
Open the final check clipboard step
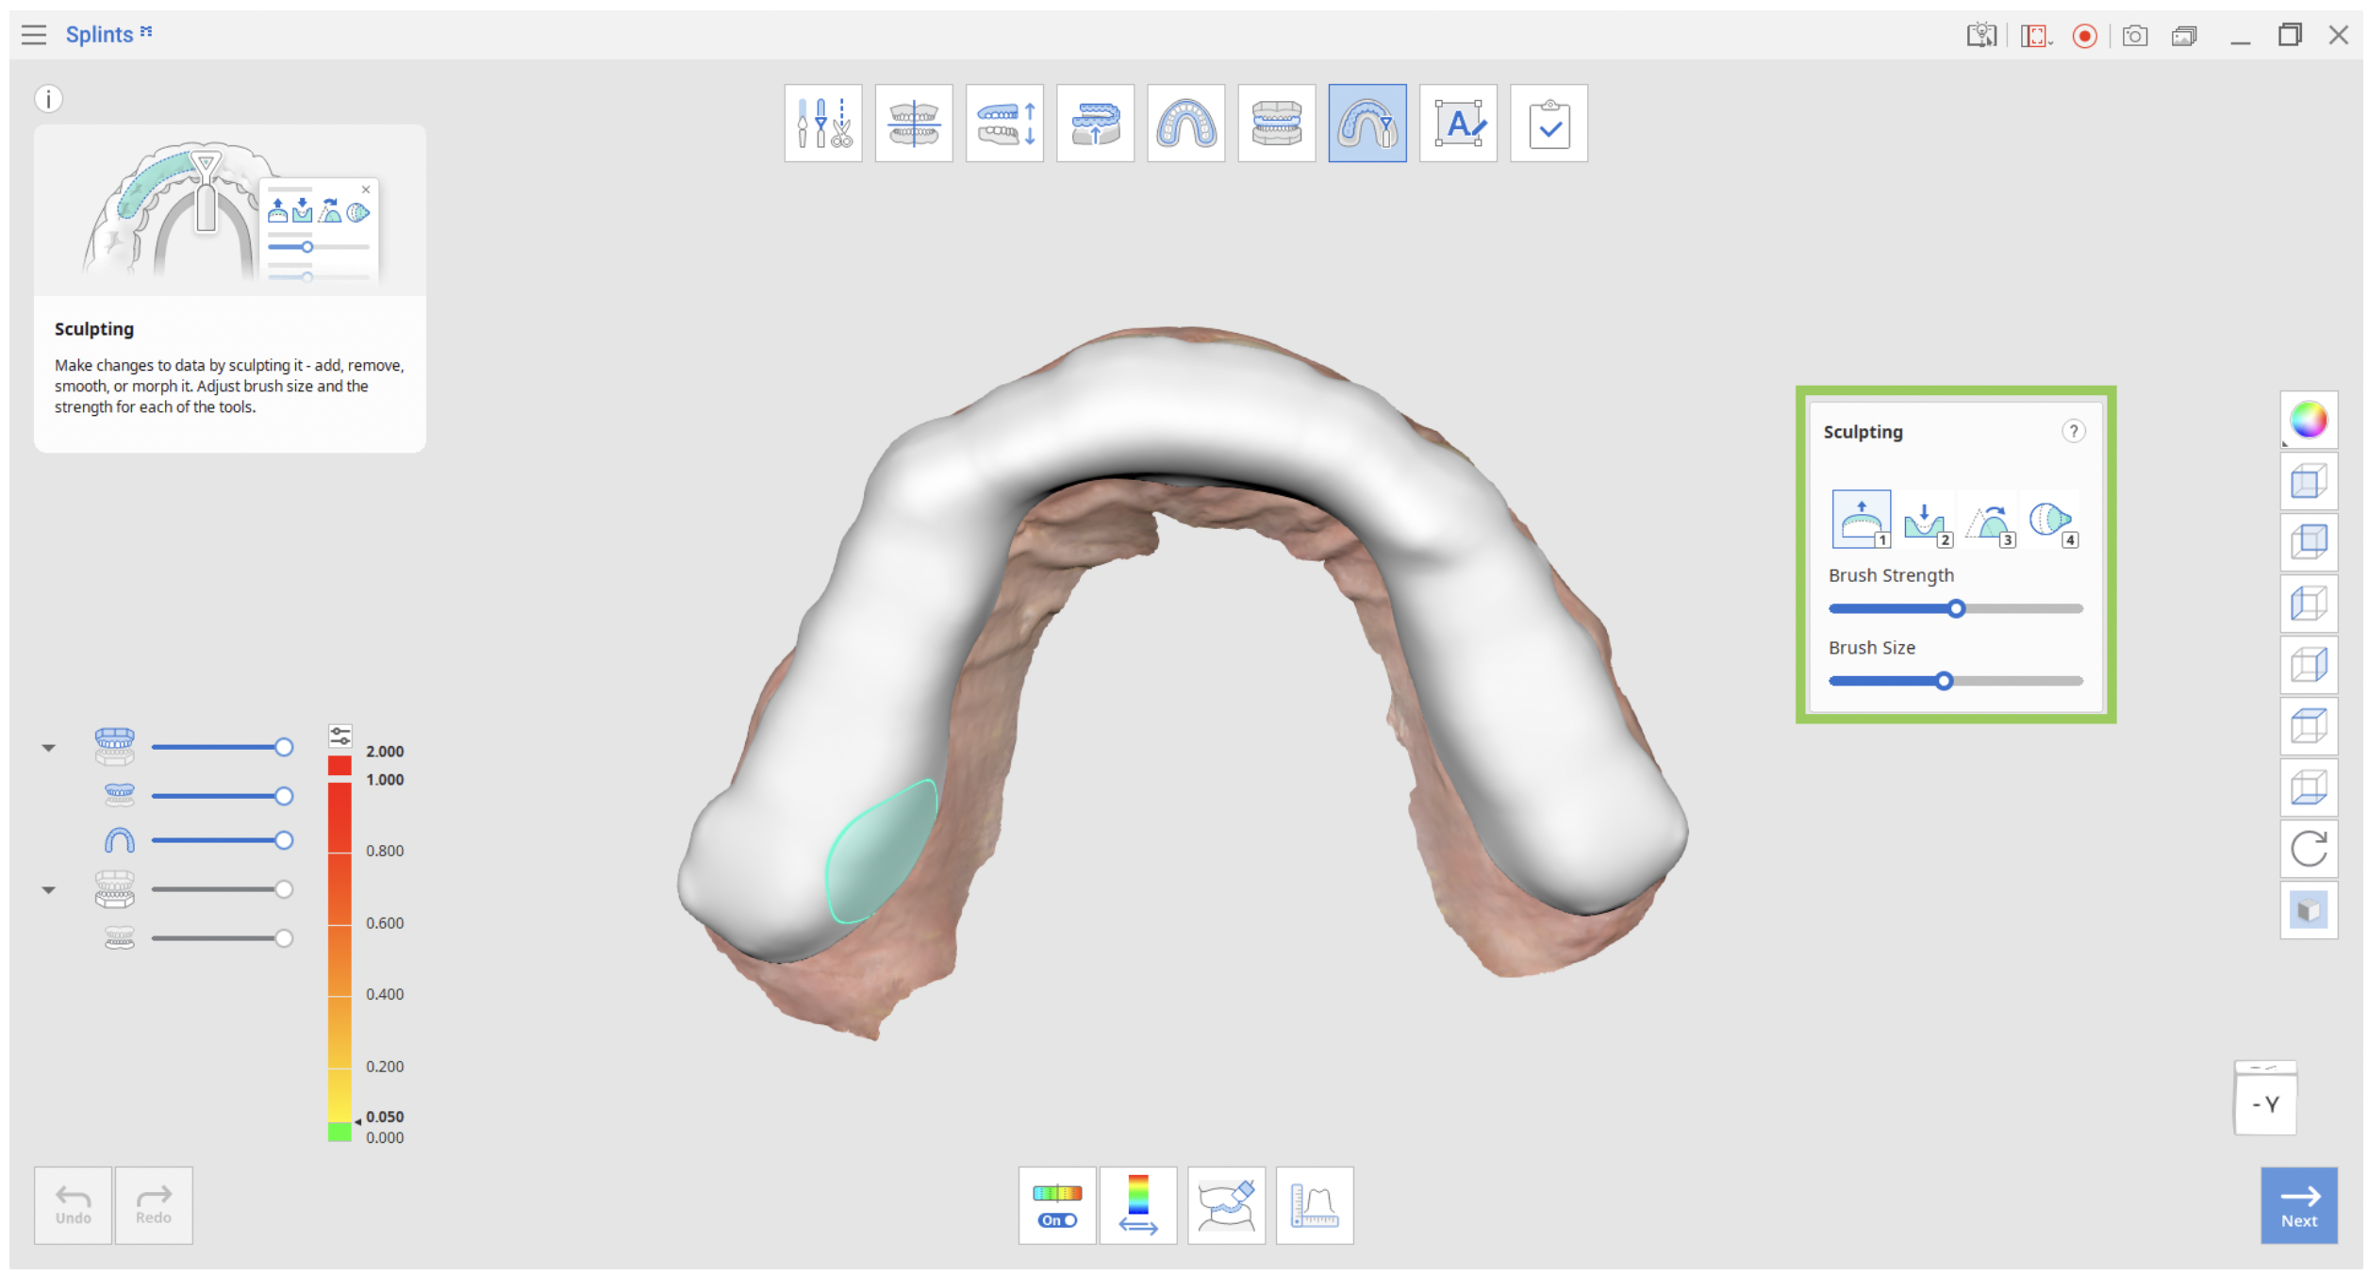coord(1548,124)
